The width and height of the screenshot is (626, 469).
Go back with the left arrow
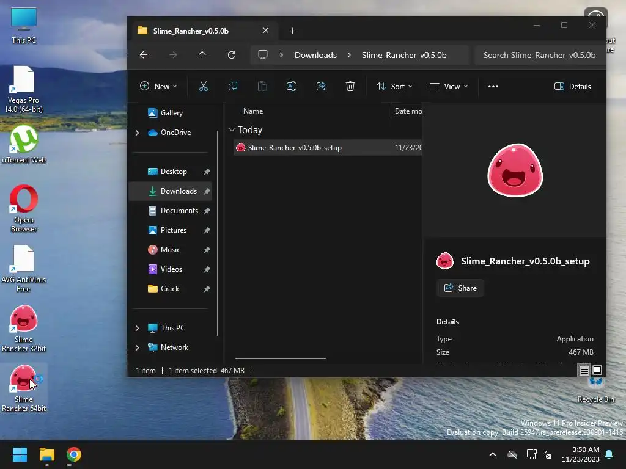click(144, 55)
